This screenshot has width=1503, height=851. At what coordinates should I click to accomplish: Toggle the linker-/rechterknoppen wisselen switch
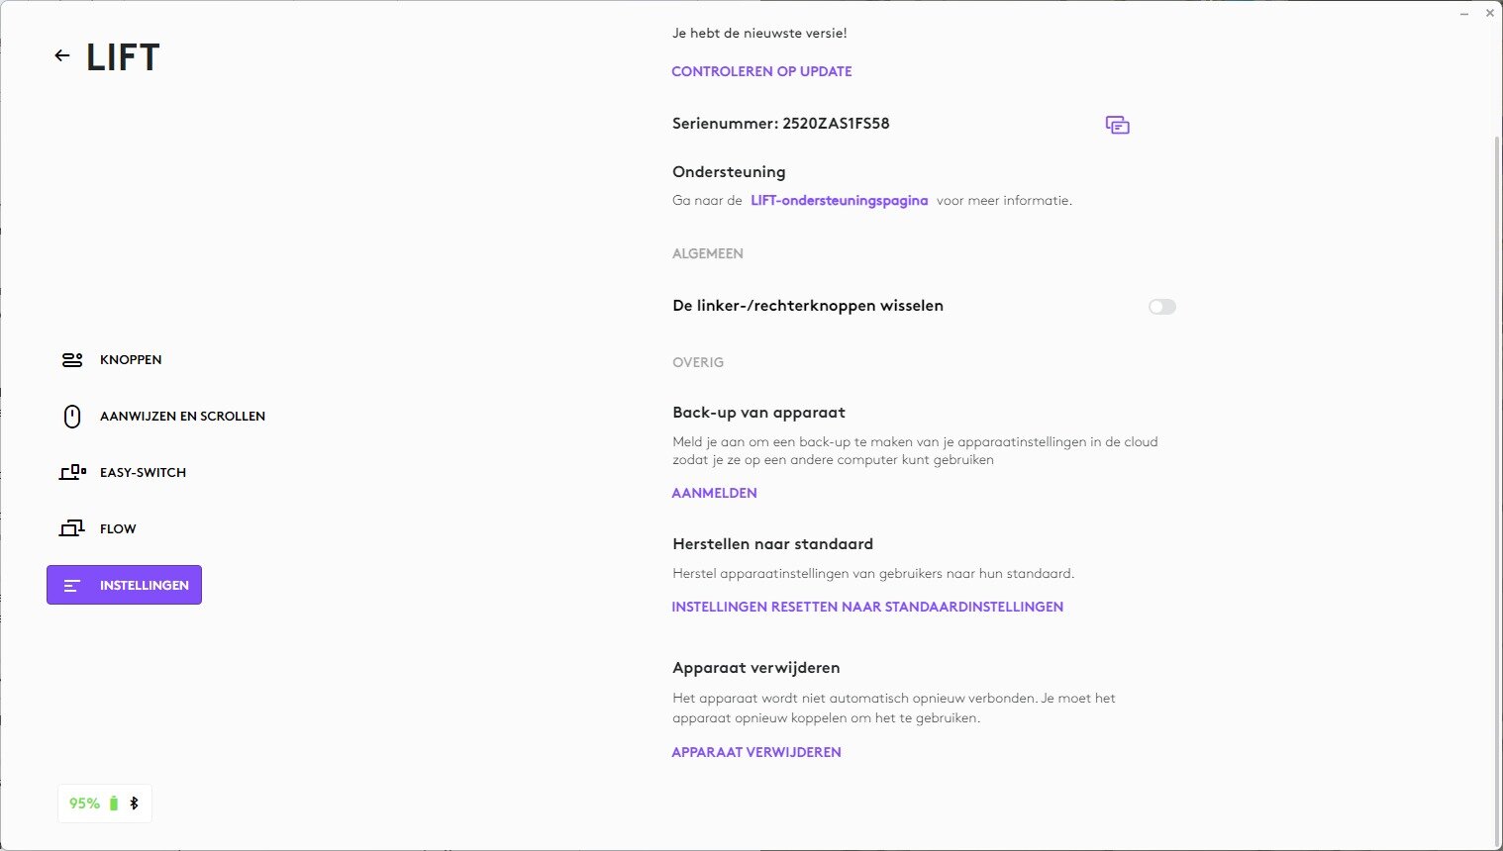[x=1161, y=307]
